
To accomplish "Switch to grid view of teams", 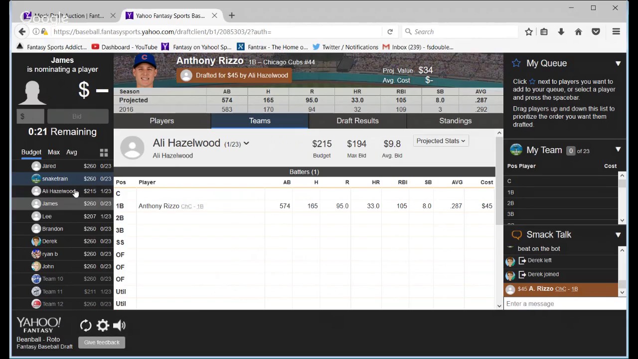I will pyautogui.click(x=104, y=153).
